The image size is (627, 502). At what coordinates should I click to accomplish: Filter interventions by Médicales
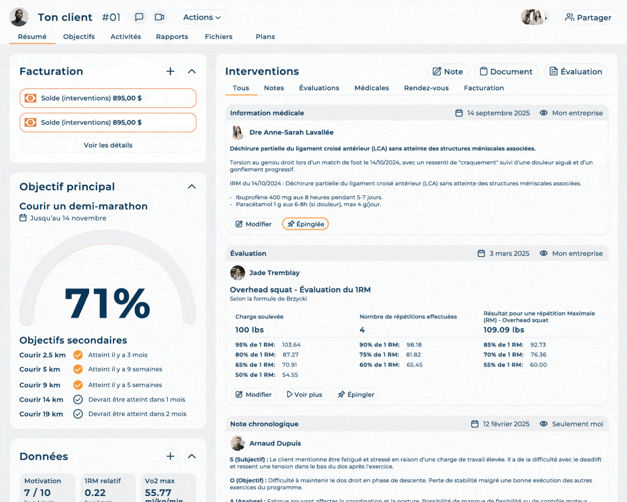point(372,88)
